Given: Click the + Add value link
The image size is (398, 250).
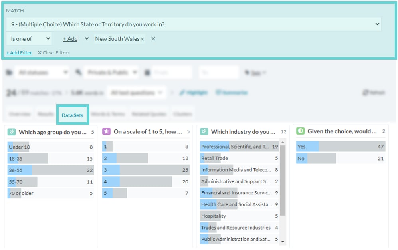Looking at the screenshot, I should click(70, 39).
